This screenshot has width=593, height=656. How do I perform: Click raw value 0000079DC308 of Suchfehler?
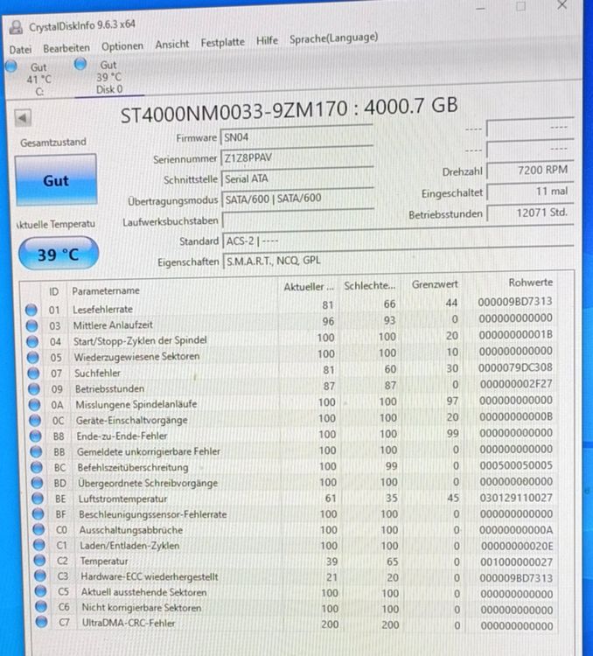(x=515, y=367)
